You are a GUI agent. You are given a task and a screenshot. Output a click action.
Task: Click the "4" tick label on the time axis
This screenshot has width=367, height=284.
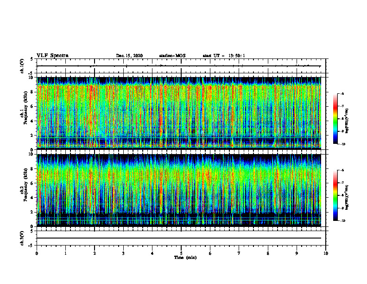pos(152,253)
